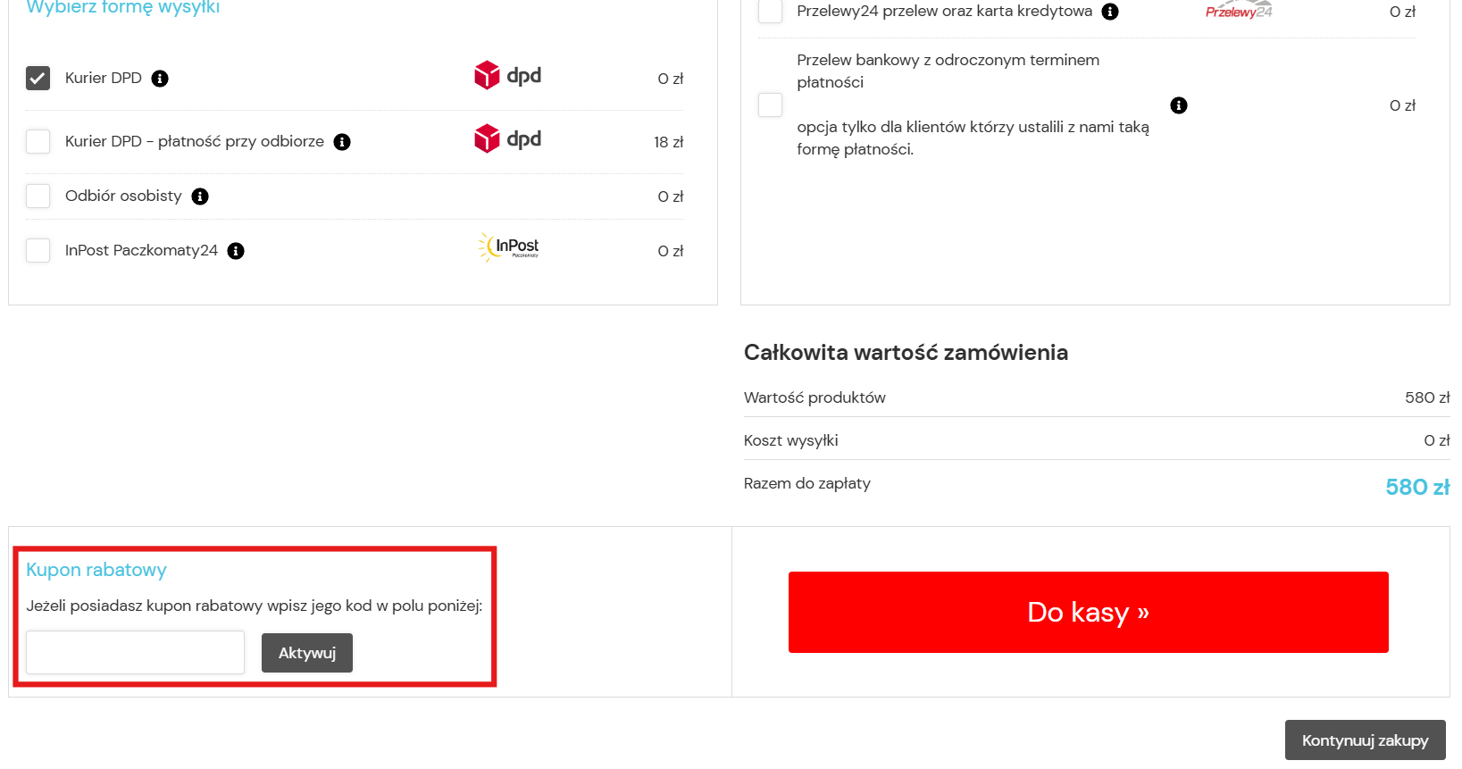The image size is (1462, 769).
Task: Uncheck the Kurier DPD shipping option
Action: pyautogui.click(x=38, y=79)
